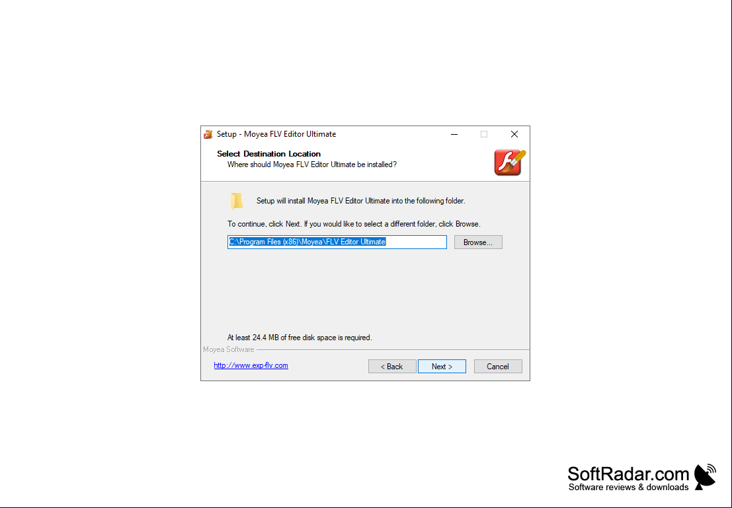Click the free disk space requirement text
The image size is (732, 508).
[x=300, y=338]
